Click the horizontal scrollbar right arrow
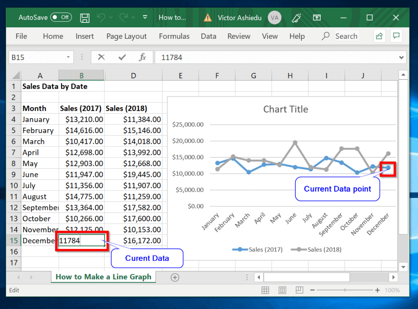 pyautogui.click(x=393, y=277)
